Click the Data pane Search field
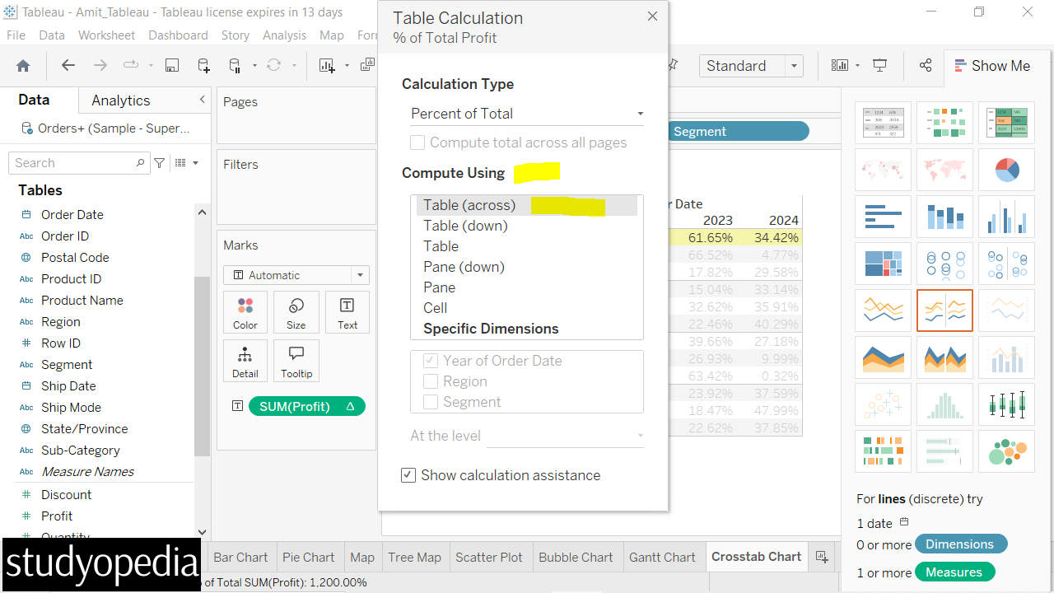Image resolution: width=1054 pixels, height=593 pixels. point(79,163)
